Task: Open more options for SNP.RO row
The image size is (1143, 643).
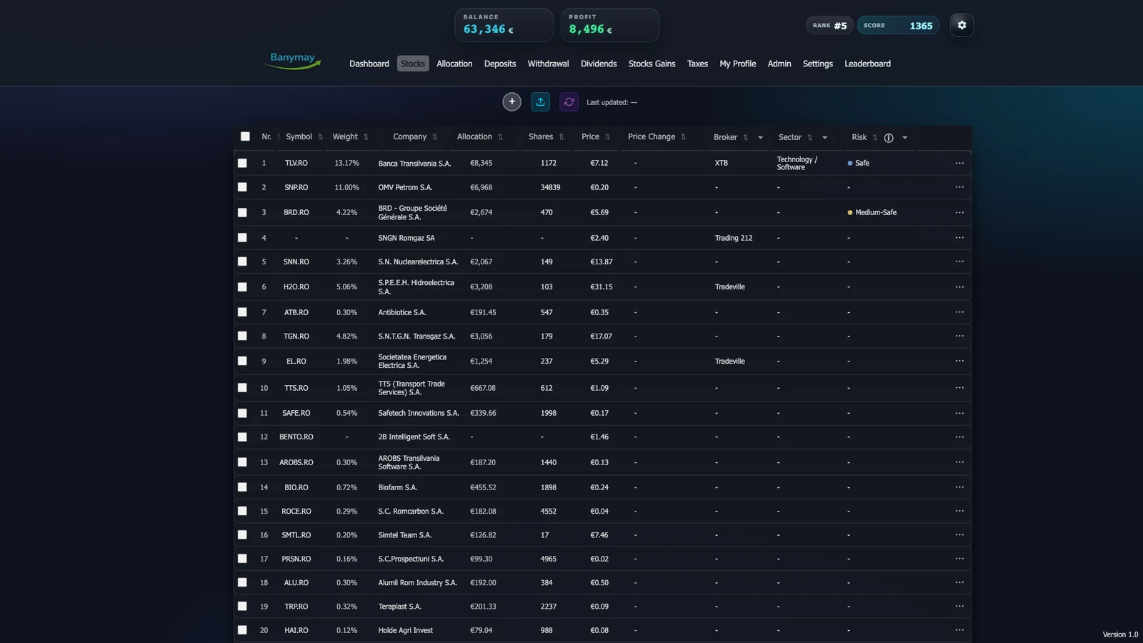Action: 959,187
